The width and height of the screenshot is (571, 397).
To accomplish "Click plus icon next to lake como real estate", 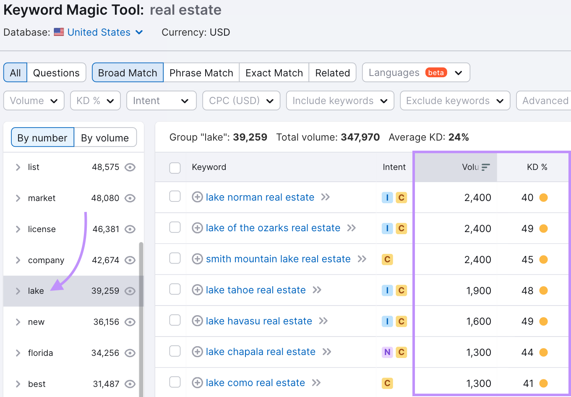I will click(197, 383).
